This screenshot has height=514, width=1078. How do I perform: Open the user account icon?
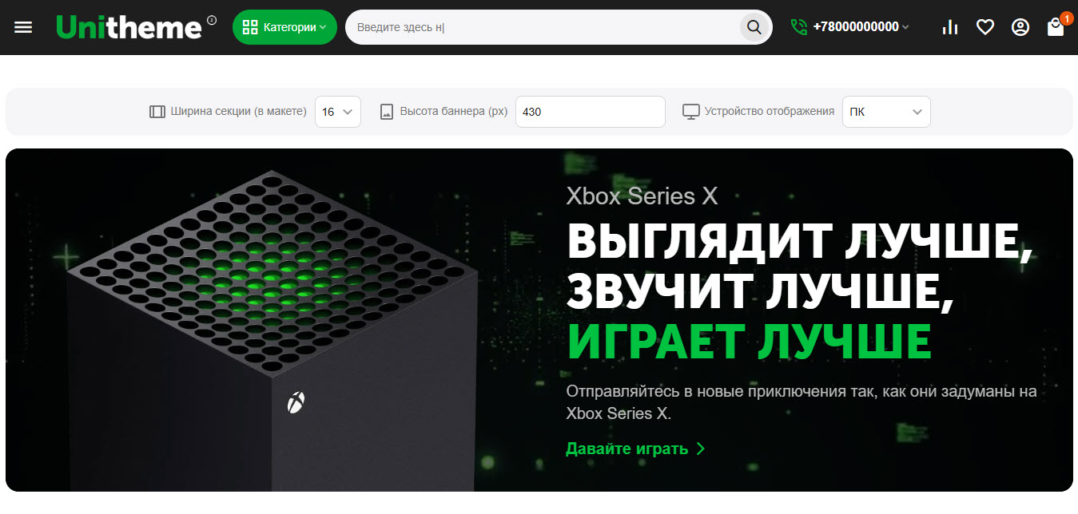coord(1020,27)
